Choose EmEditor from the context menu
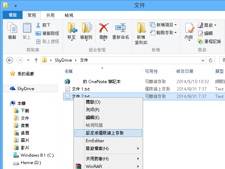225x169 pixels. (108, 141)
